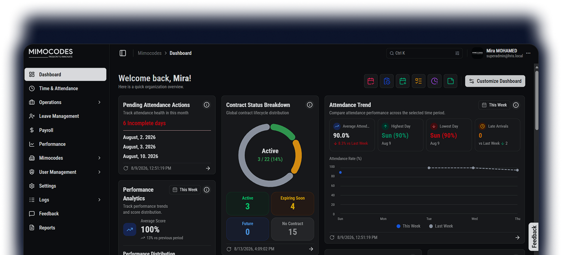
Task: Click the 6 Incomplete days text
Action: click(x=144, y=123)
